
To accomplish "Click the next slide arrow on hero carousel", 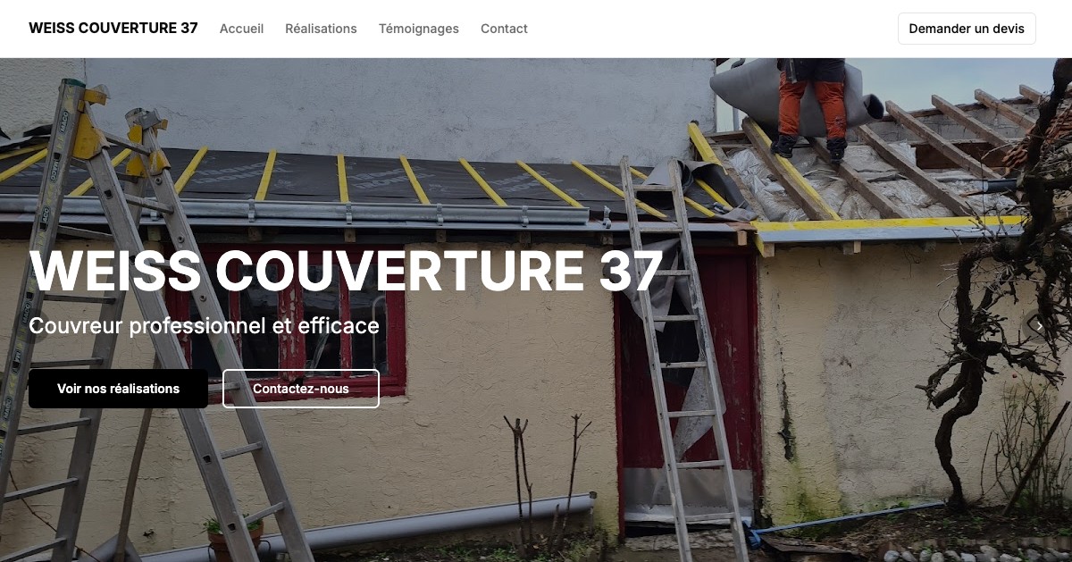I will tap(1039, 326).
